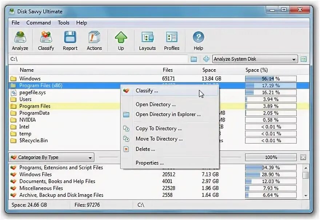Choose Open Directory ... from context menu
Screen dimensions: 320x220
point(156,105)
